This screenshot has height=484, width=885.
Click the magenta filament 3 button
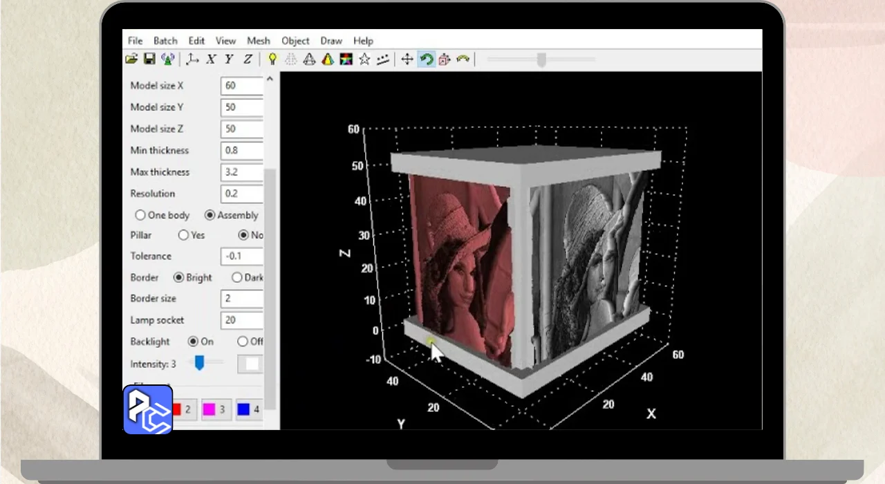216,409
